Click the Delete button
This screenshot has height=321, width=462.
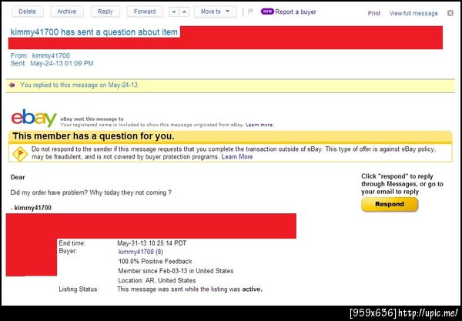point(28,12)
